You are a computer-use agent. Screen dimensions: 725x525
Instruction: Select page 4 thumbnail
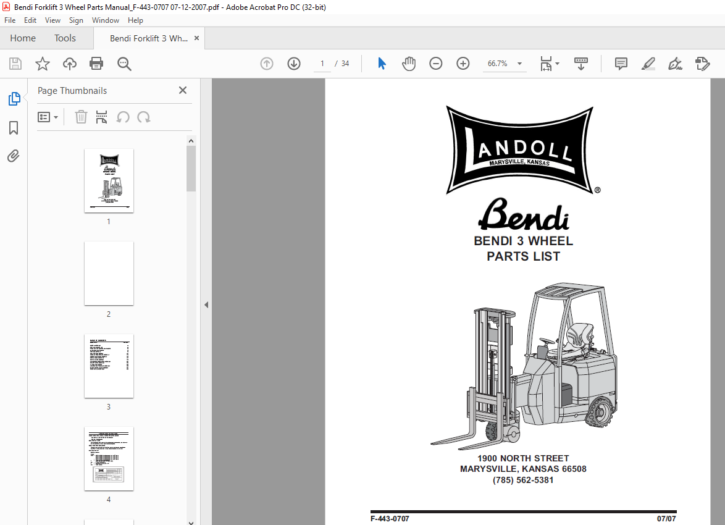click(109, 458)
